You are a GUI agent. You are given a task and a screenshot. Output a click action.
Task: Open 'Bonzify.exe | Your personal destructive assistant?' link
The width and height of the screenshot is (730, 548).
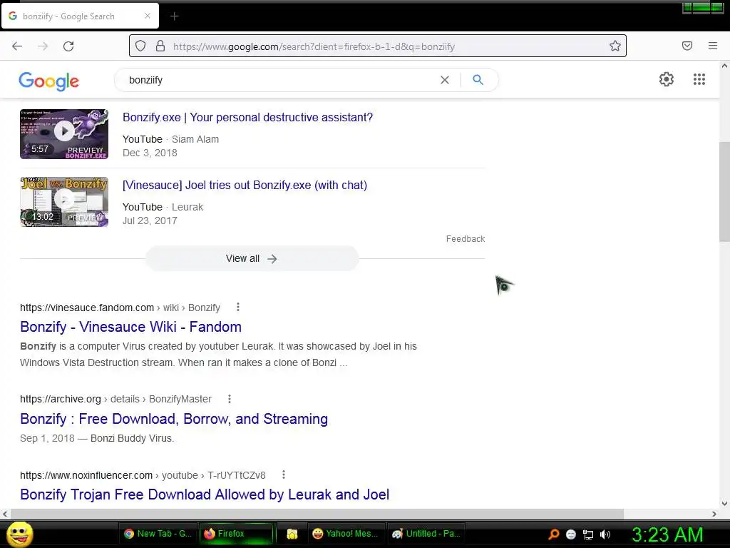(x=247, y=118)
